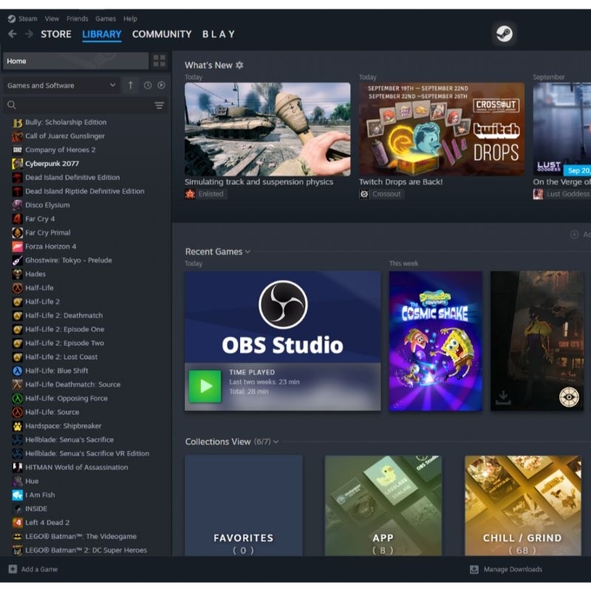The image size is (591, 591).
Task: Click the Forza Horizon 4 list icon
Action: coord(17,247)
